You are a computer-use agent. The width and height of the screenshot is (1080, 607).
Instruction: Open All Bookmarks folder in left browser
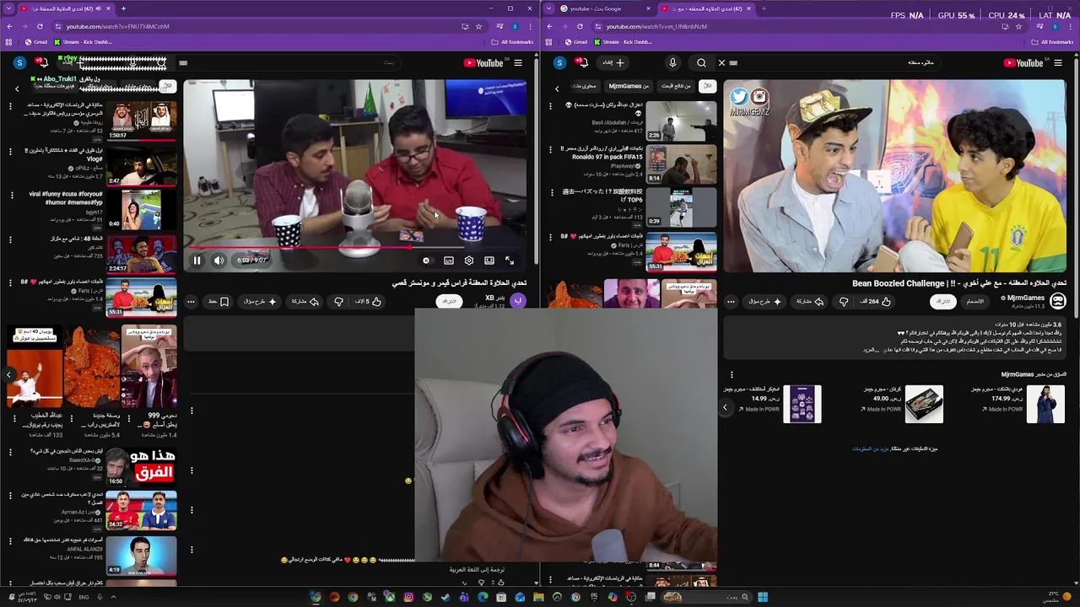click(512, 42)
